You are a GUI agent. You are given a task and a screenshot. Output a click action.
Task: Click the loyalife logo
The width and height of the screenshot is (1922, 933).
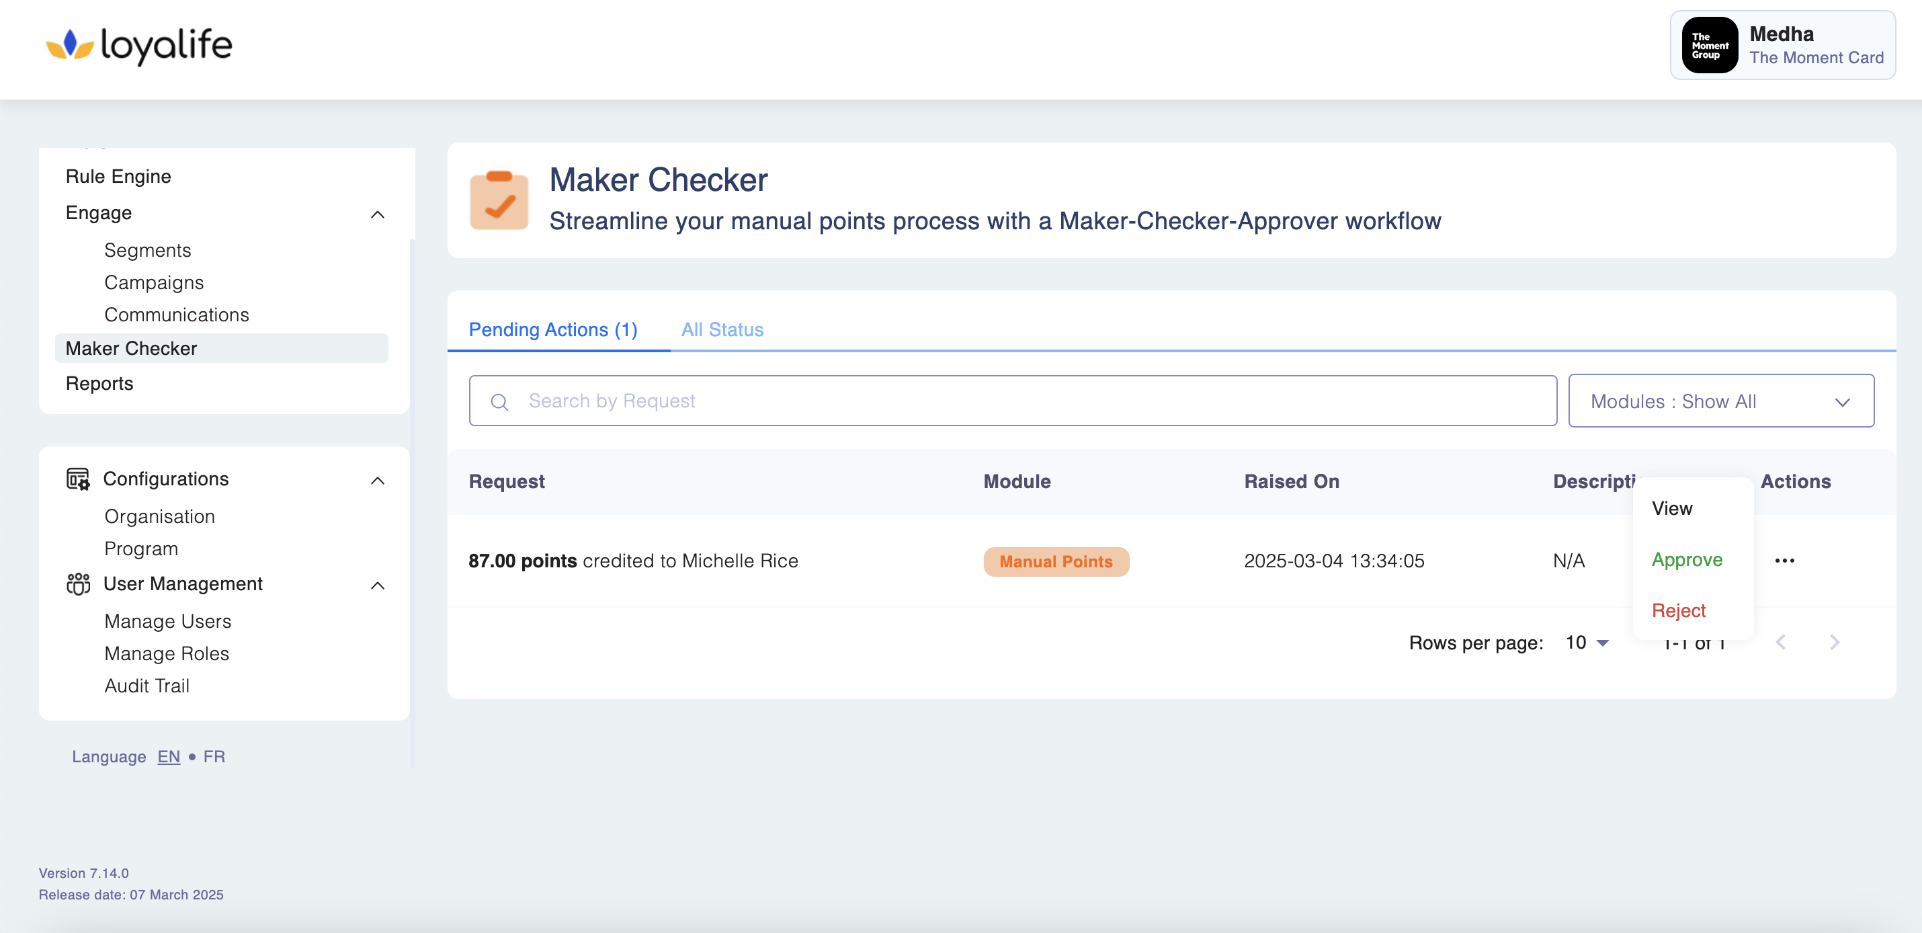139,46
